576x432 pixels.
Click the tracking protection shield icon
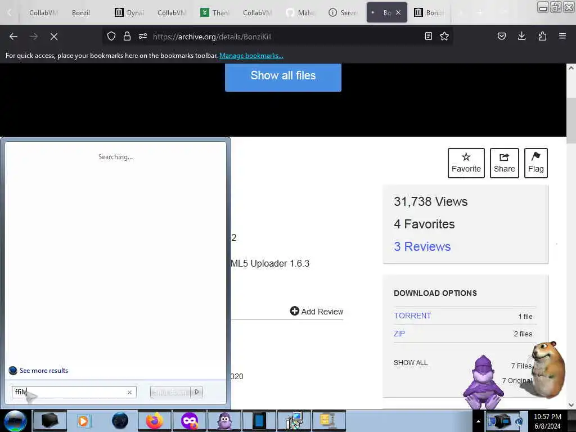(111, 37)
